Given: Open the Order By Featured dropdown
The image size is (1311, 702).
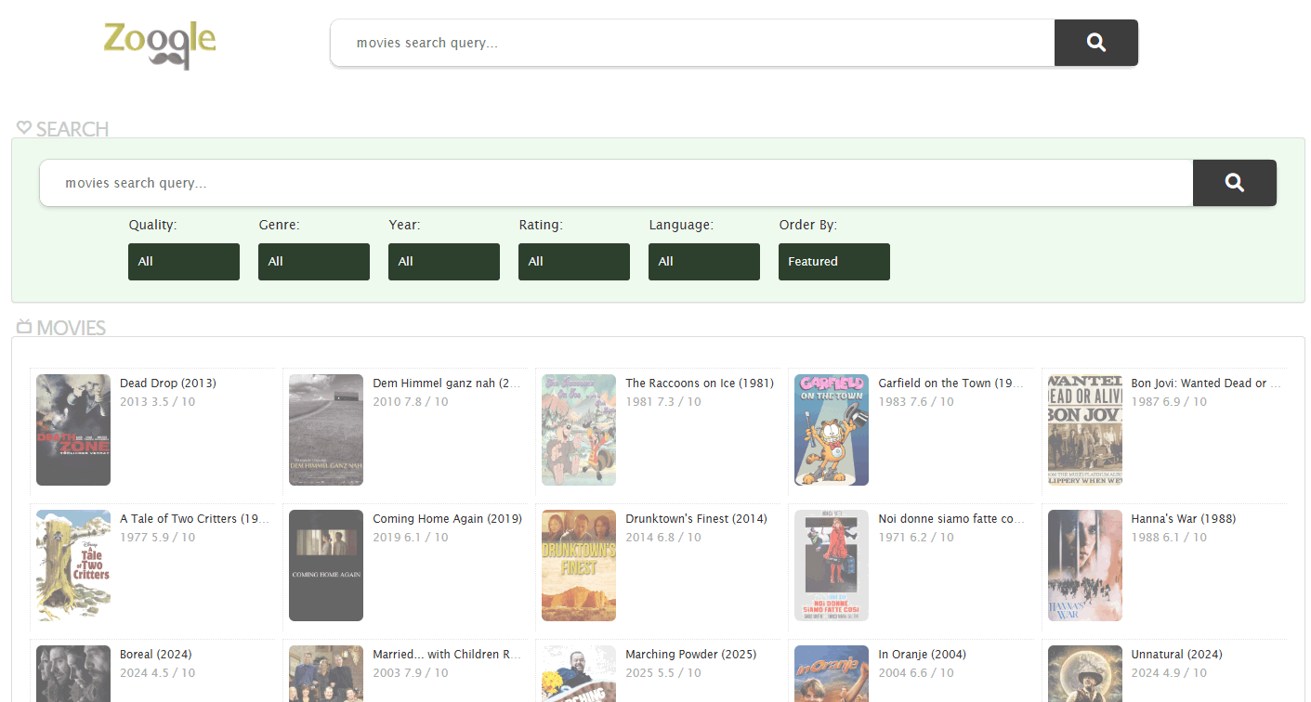Looking at the screenshot, I should (x=834, y=262).
